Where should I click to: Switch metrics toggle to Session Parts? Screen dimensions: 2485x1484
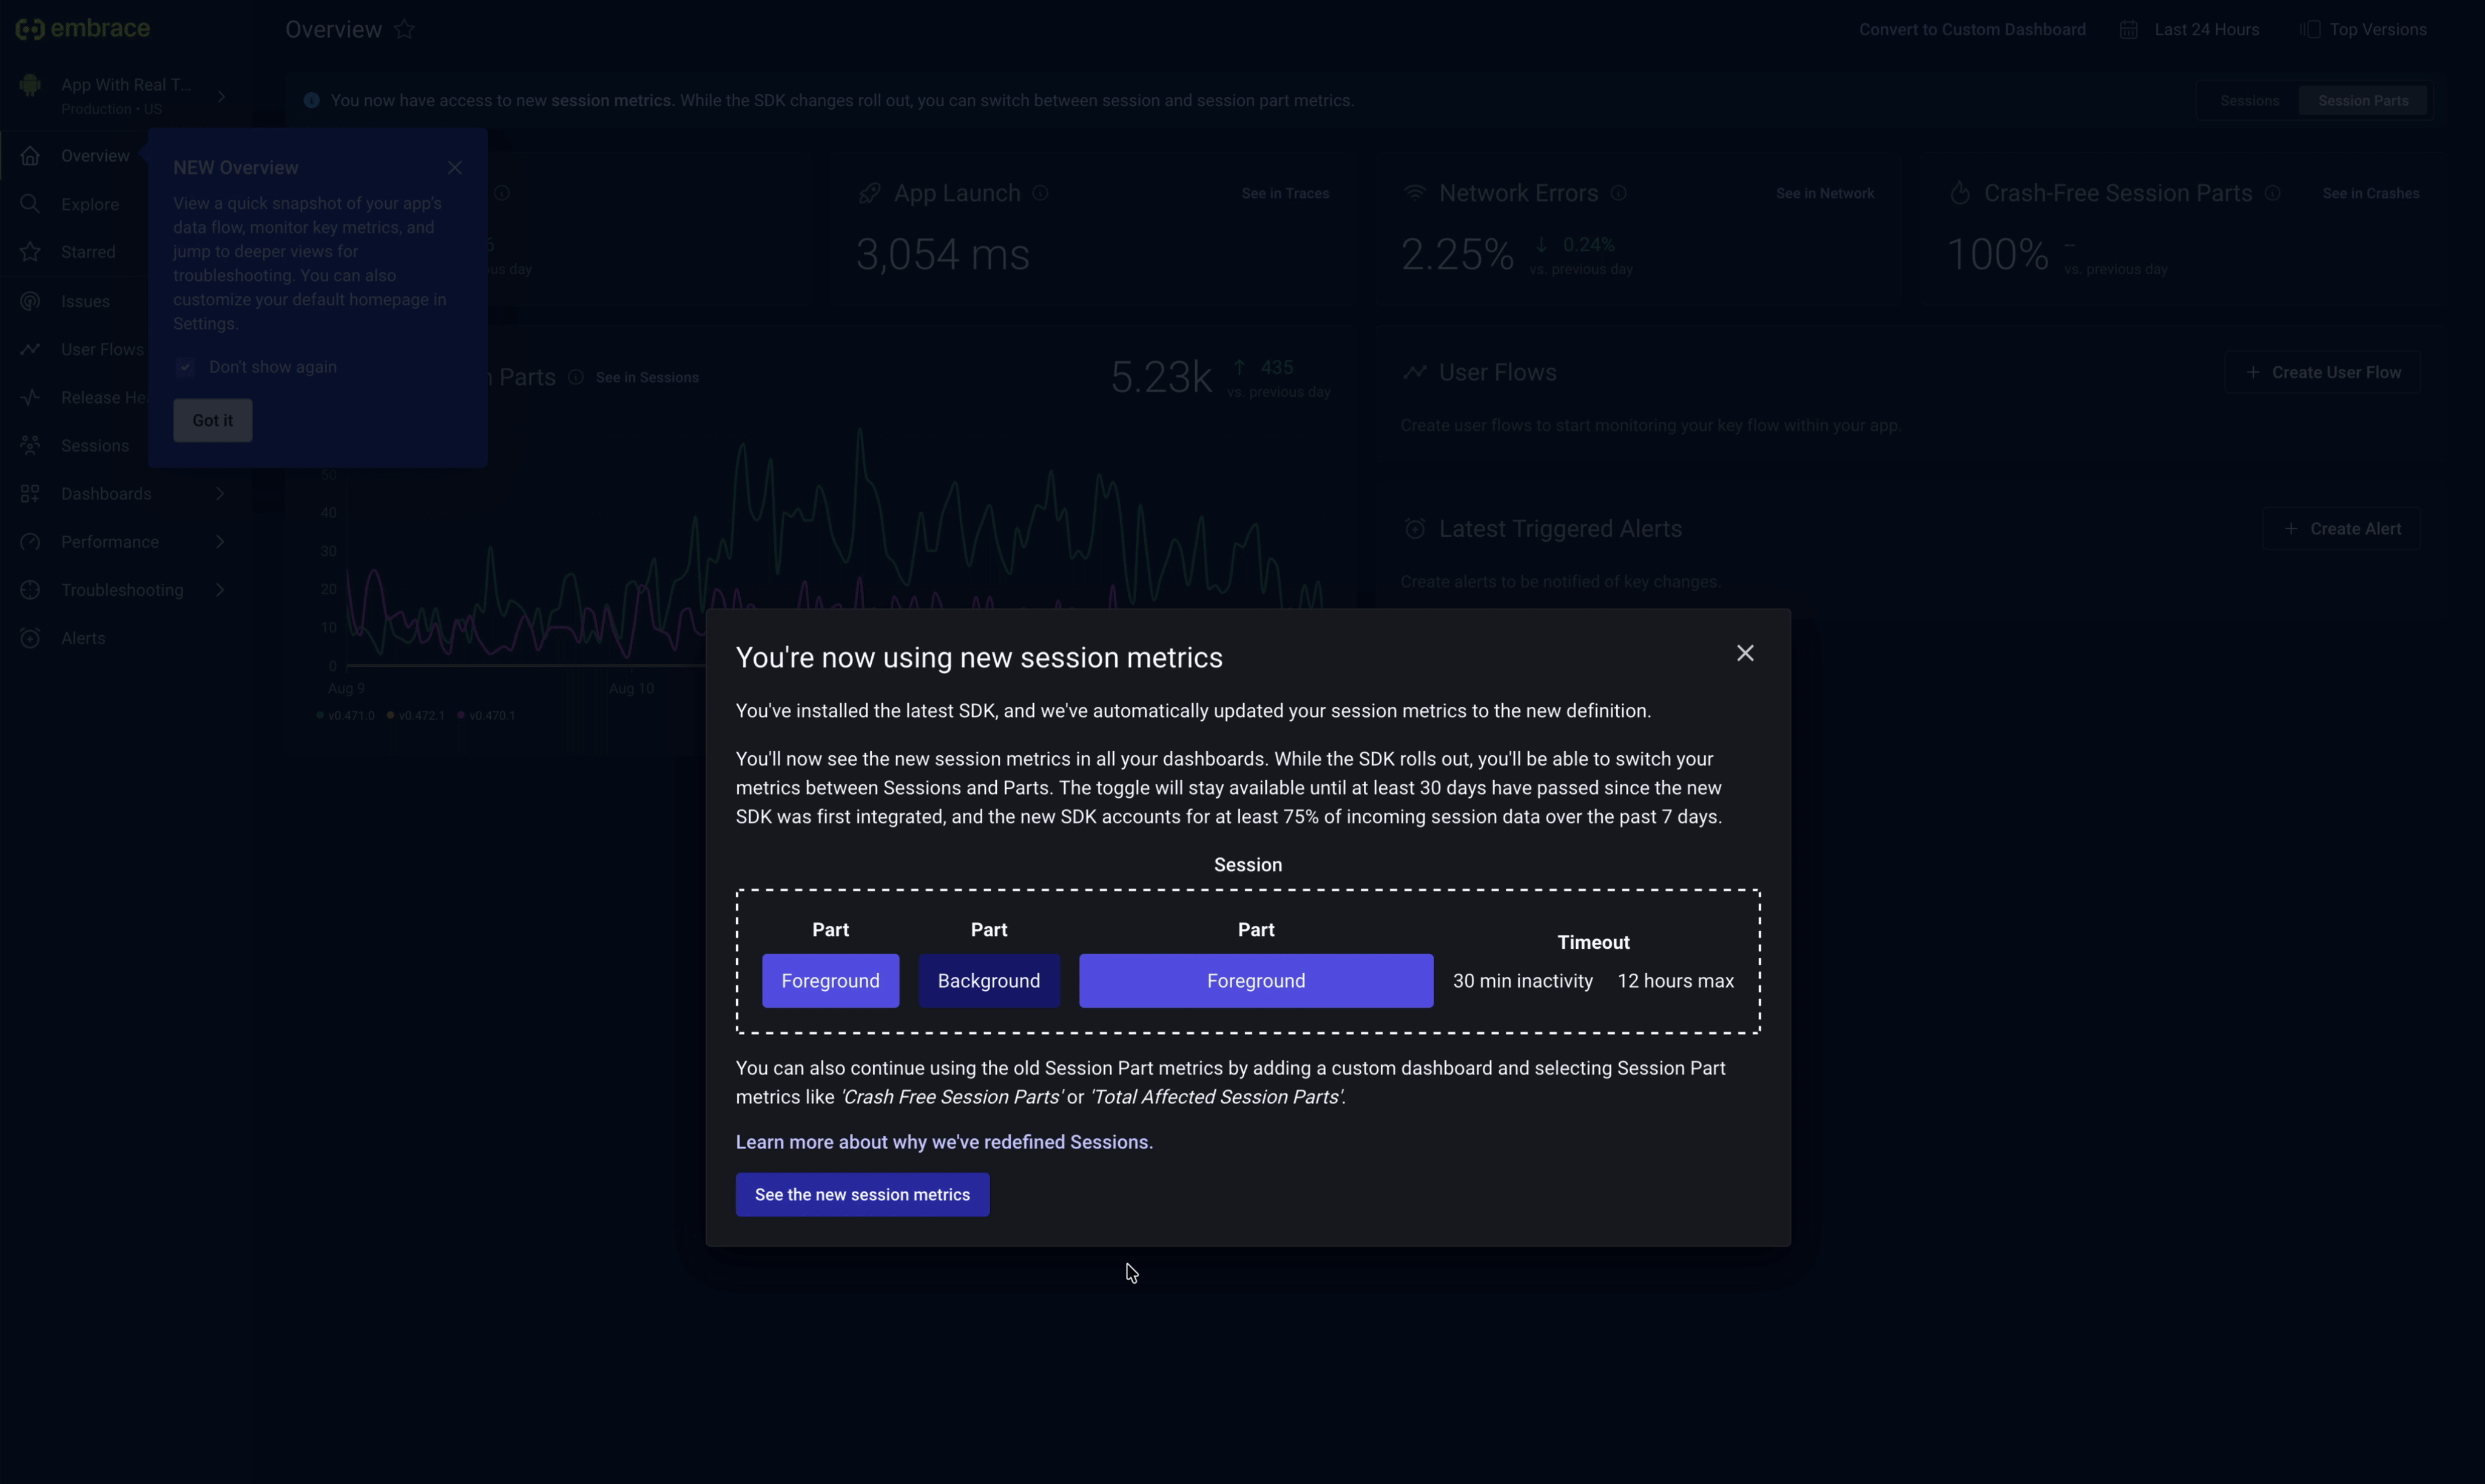pyautogui.click(x=2363, y=101)
